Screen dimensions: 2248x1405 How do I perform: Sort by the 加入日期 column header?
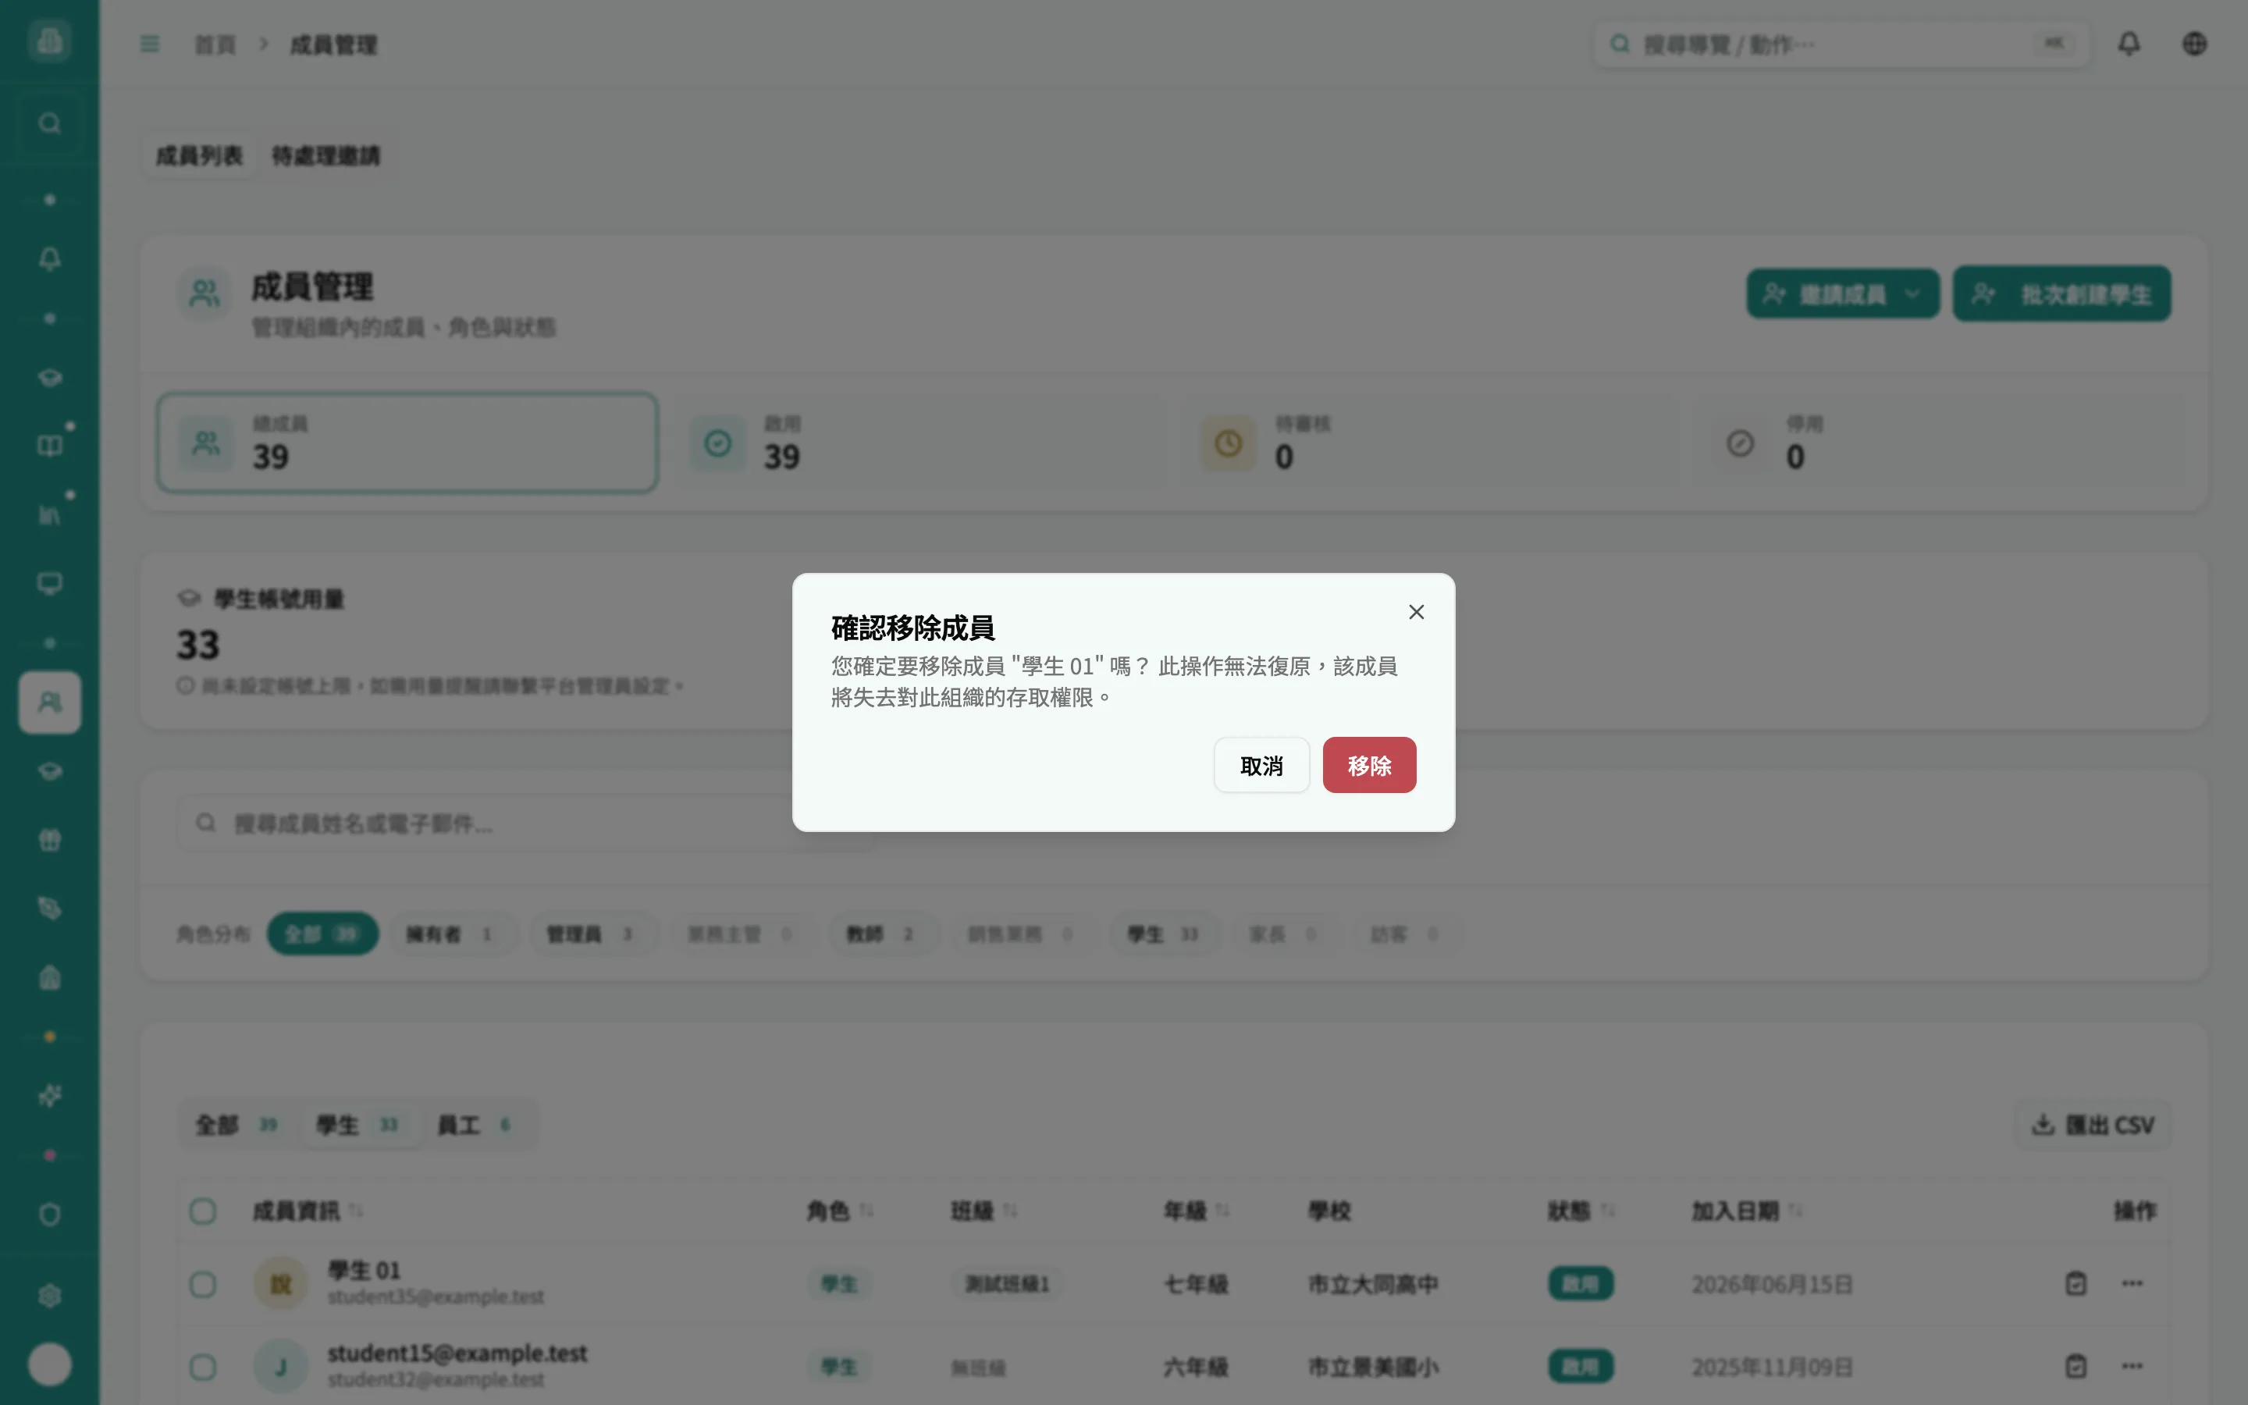(x=1746, y=1211)
